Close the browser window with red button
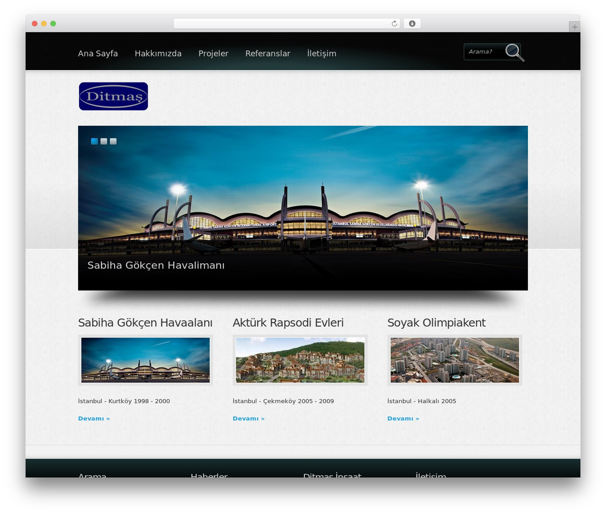Screen dimensions: 606x514 coord(35,24)
